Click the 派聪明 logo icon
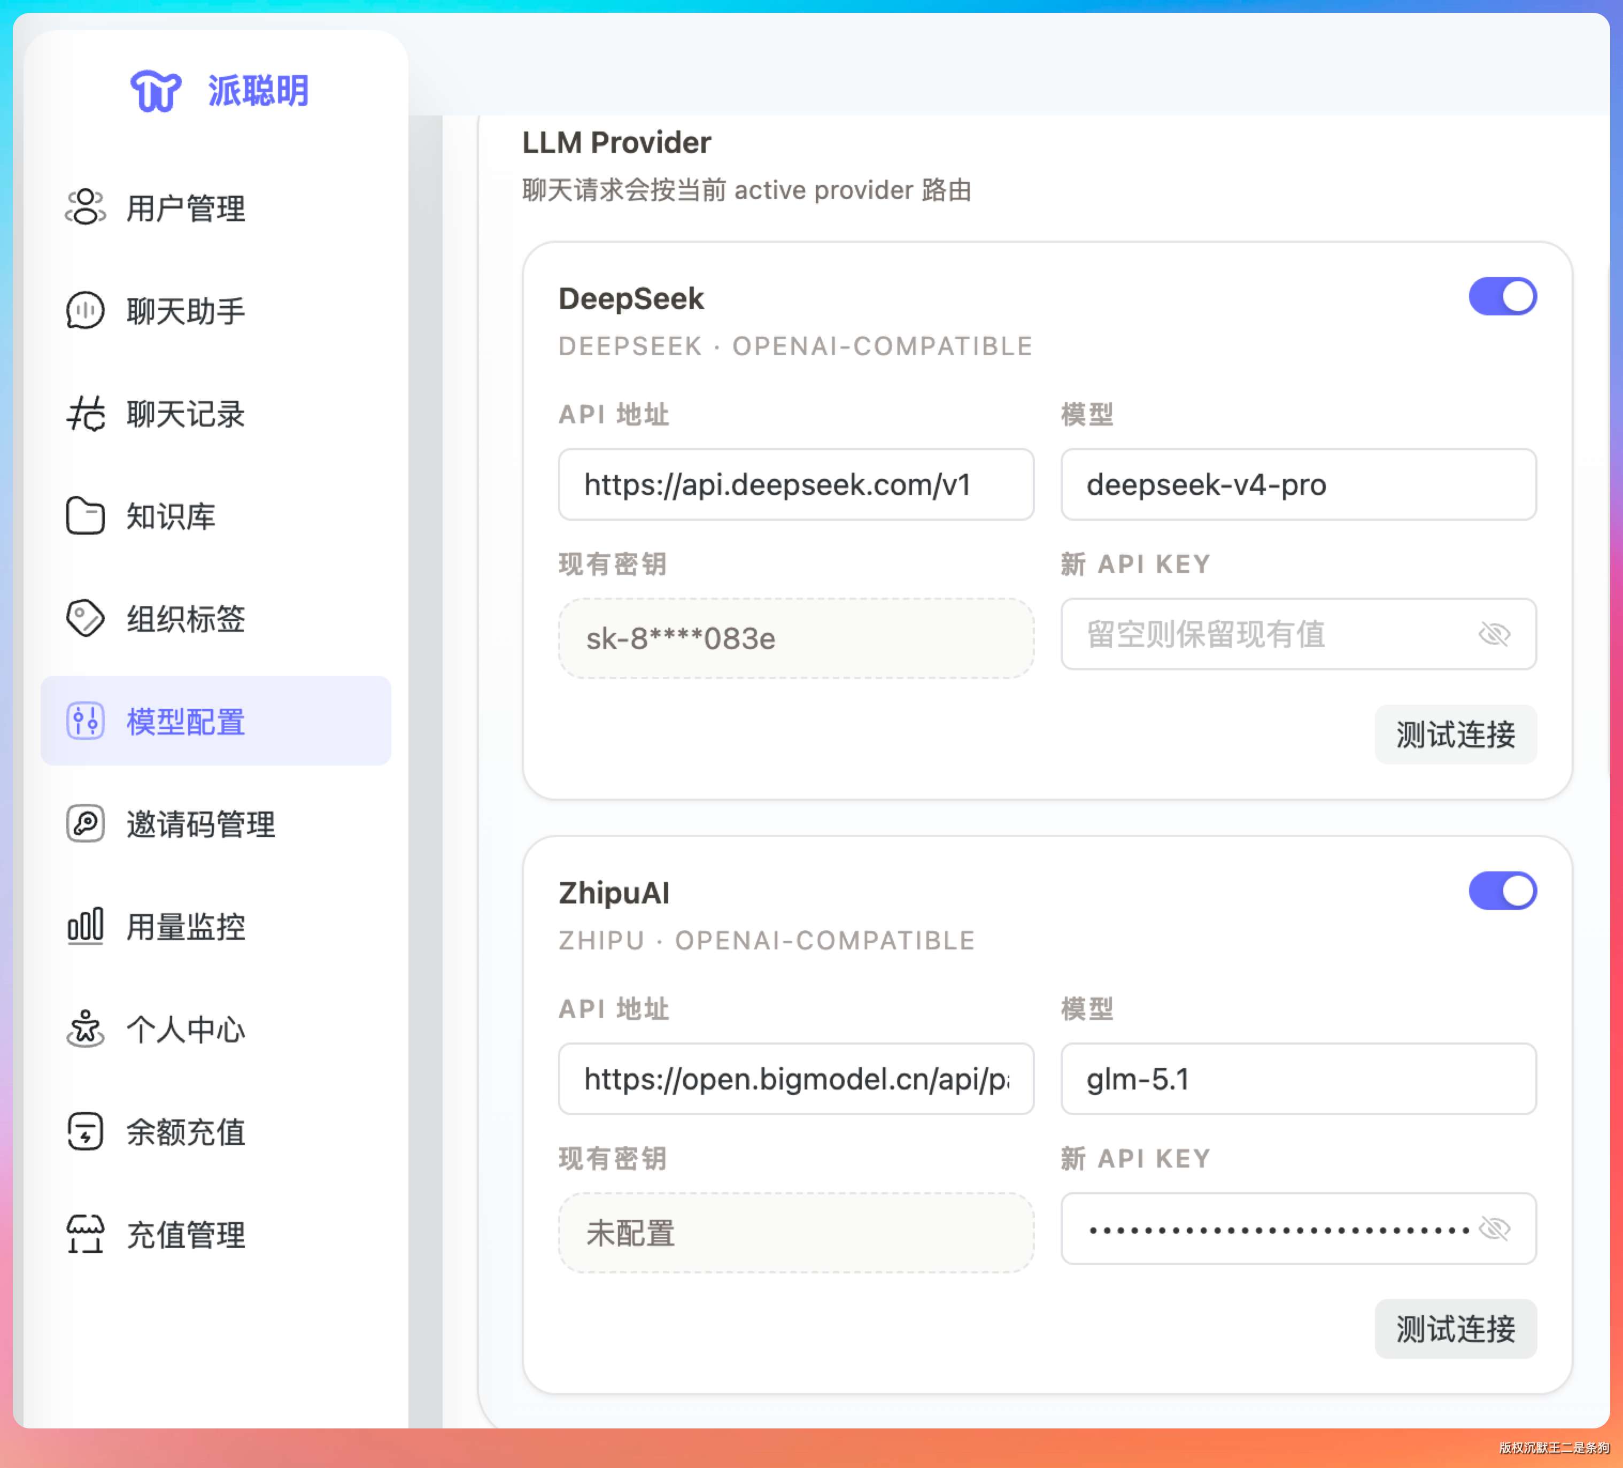 pyautogui.click(x=156, y=90)
